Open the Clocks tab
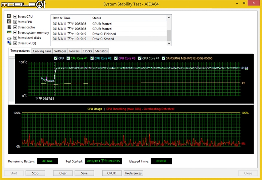The image size is (262, 180). [87, 51]
